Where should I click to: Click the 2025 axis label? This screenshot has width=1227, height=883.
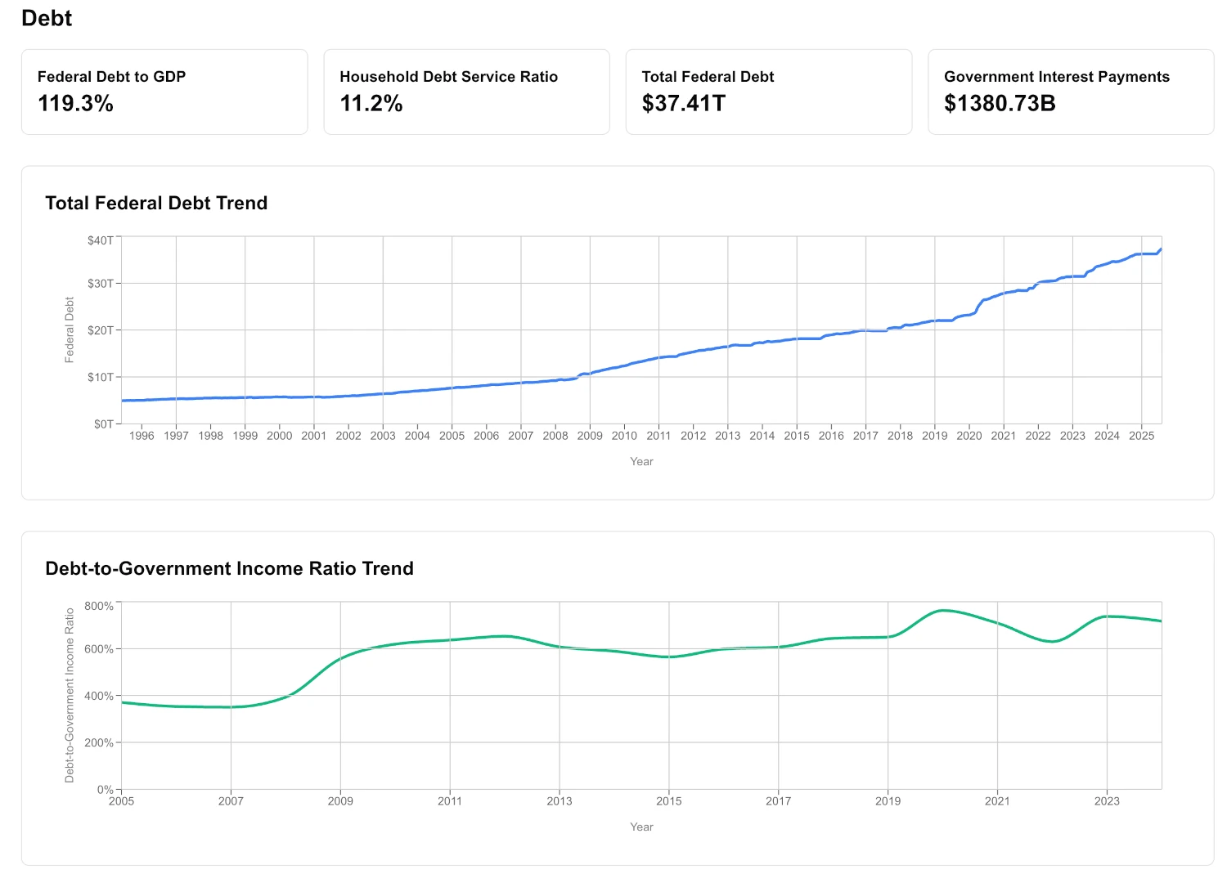[x=1143, y=436]
